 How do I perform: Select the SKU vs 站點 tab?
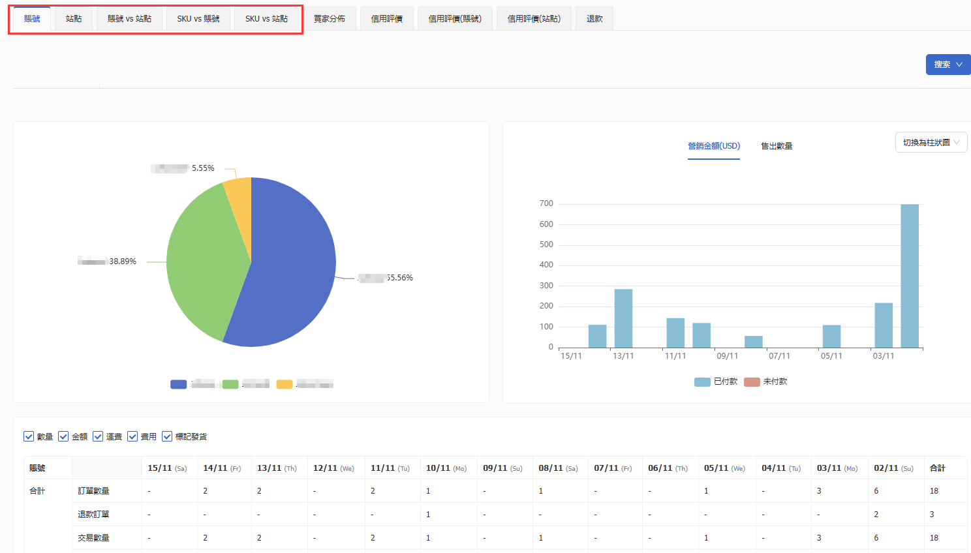pyautogui.click(x=266, y=19)
